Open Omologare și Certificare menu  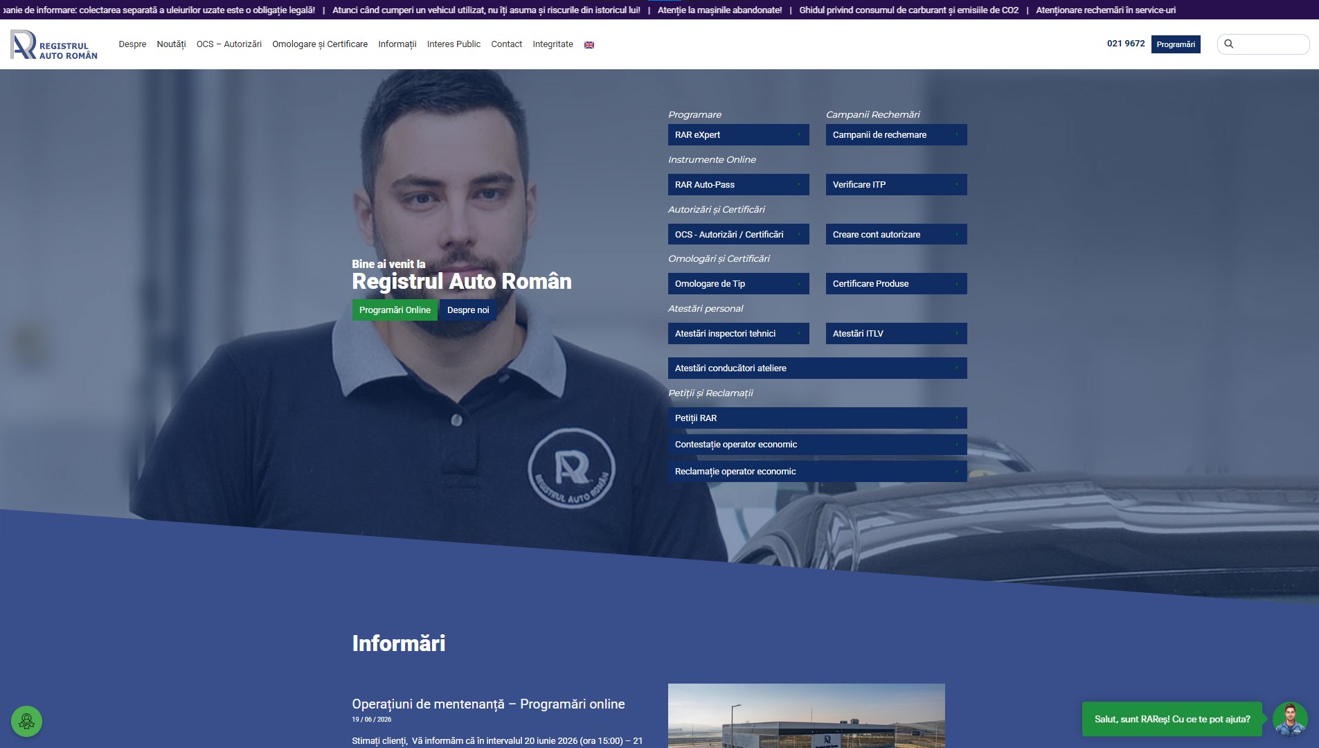tap(320, 44)
